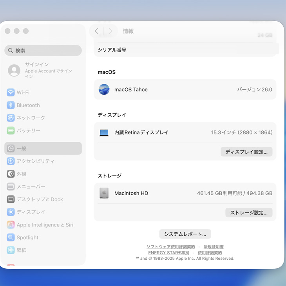The width and height of the screenshot is (286, 286).
Task: Select the ネットワーク globe icon
Action: pyautogui.click(x=11, y=118)
